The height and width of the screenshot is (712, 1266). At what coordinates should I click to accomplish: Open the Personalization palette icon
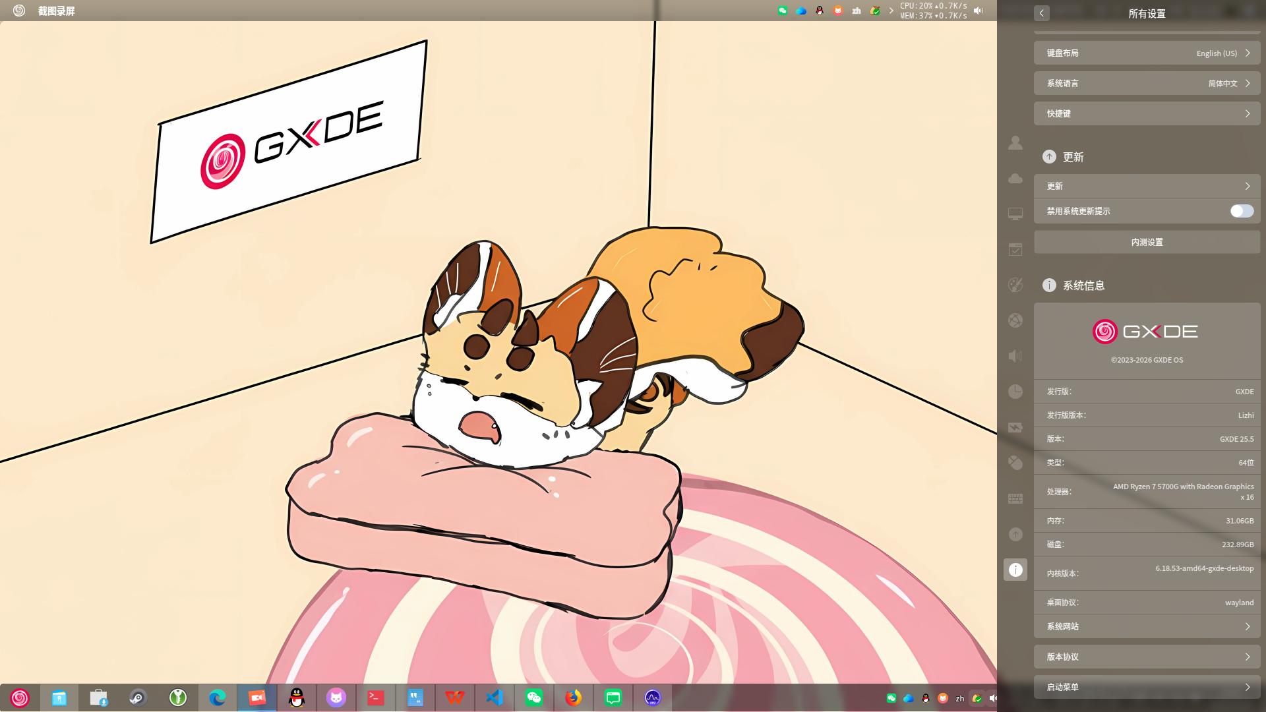1015,285
